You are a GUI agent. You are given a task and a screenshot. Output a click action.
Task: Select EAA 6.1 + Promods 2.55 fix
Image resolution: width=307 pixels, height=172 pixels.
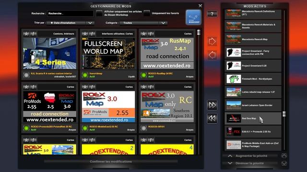coord(253,132)
